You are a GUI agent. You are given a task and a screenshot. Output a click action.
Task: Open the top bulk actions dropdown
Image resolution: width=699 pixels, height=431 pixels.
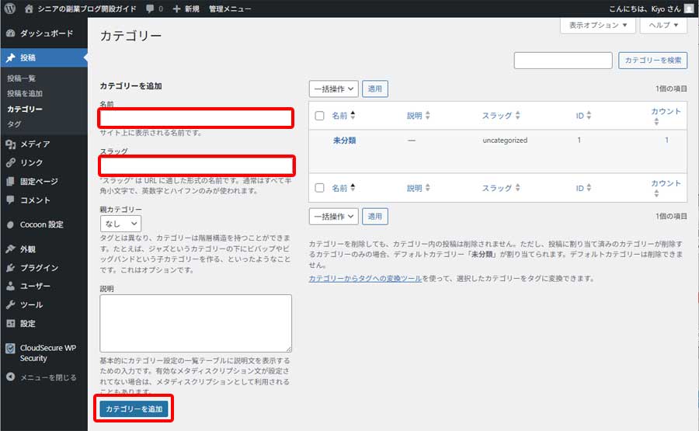tap(333, 89)
